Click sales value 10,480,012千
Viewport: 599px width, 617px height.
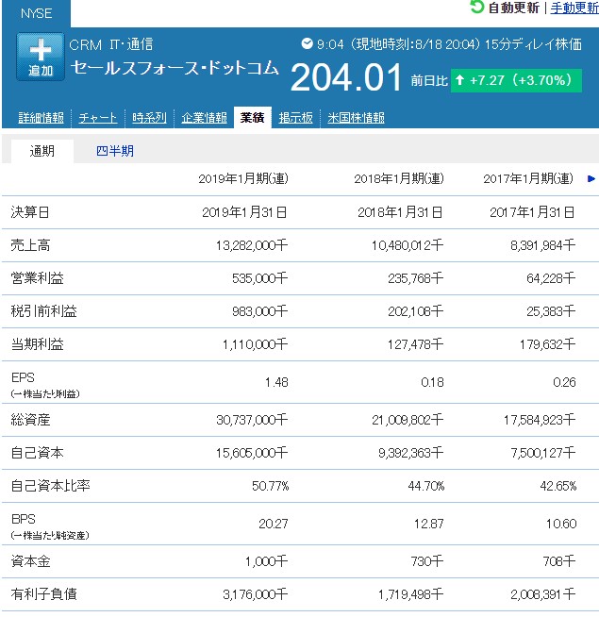[408, 245]
